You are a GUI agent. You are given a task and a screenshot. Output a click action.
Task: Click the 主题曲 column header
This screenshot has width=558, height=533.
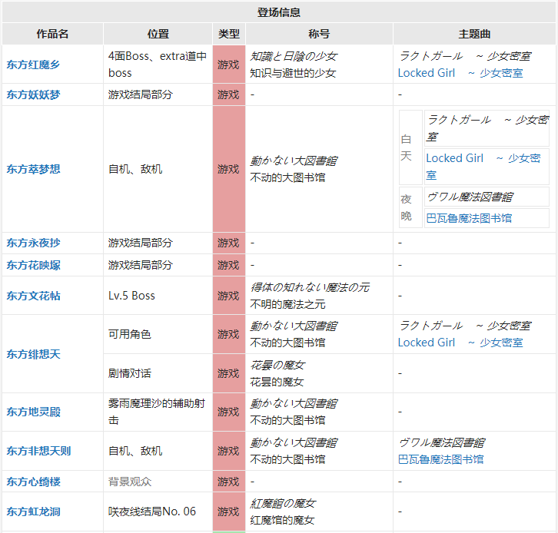474,34
